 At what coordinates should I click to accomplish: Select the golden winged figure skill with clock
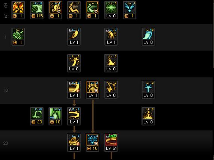[92, 90]
